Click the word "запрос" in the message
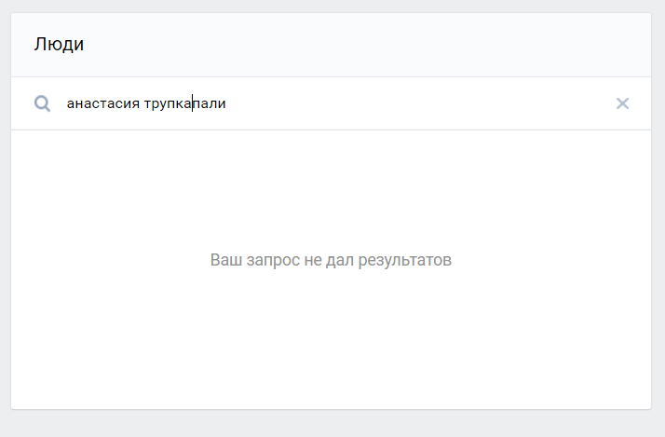 271,260
